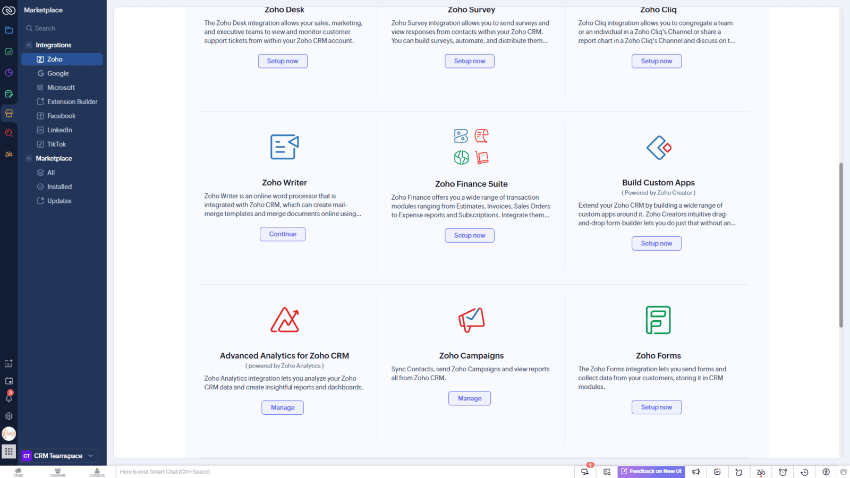This screenshot has height=478, width=850.
Task: Switch to the Channels tab
Action: (57, 472)
